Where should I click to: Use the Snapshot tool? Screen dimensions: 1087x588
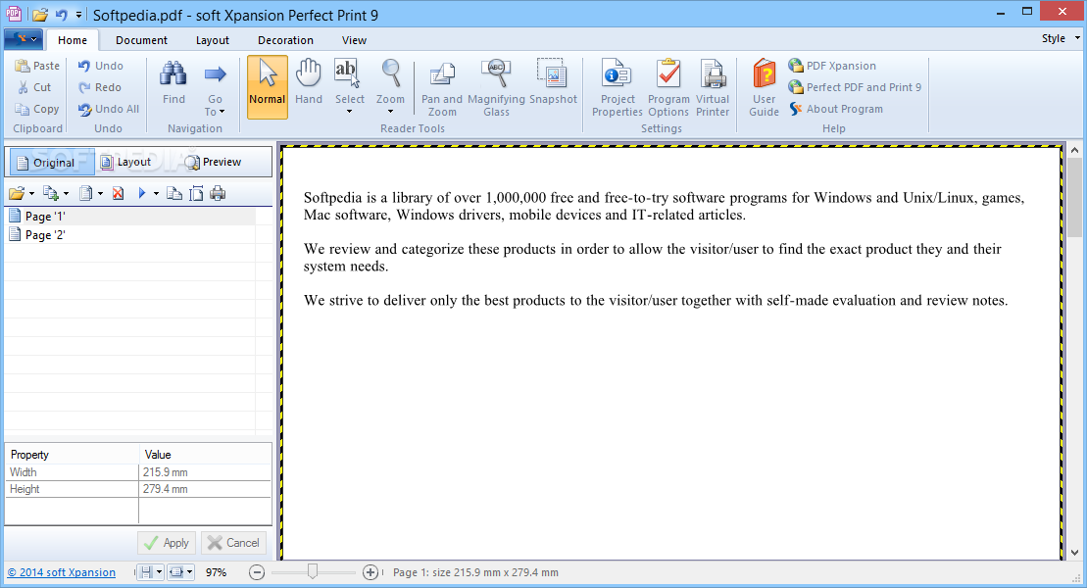point(553,81)
